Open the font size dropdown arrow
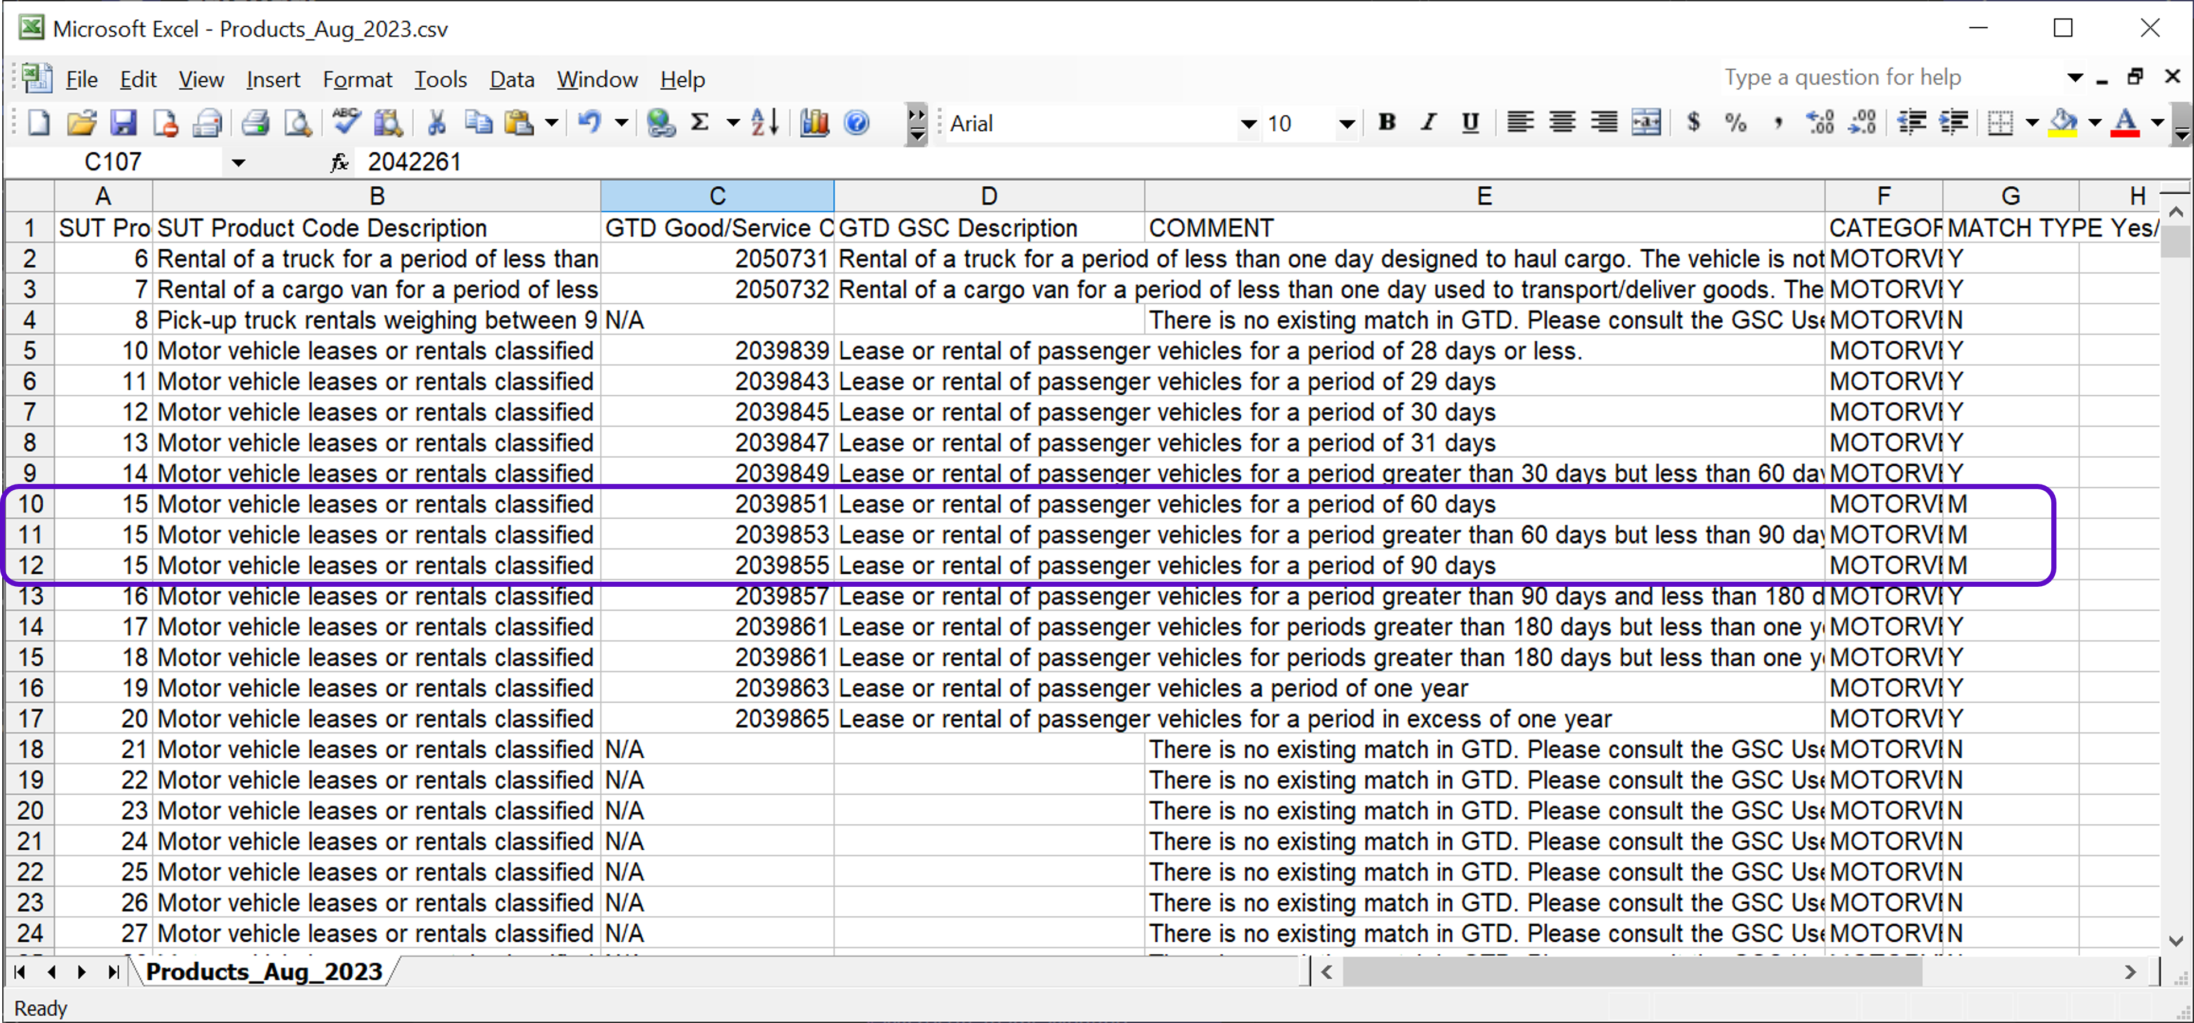Viewport: 2194px width, 1023px height. click(1346, 124)
